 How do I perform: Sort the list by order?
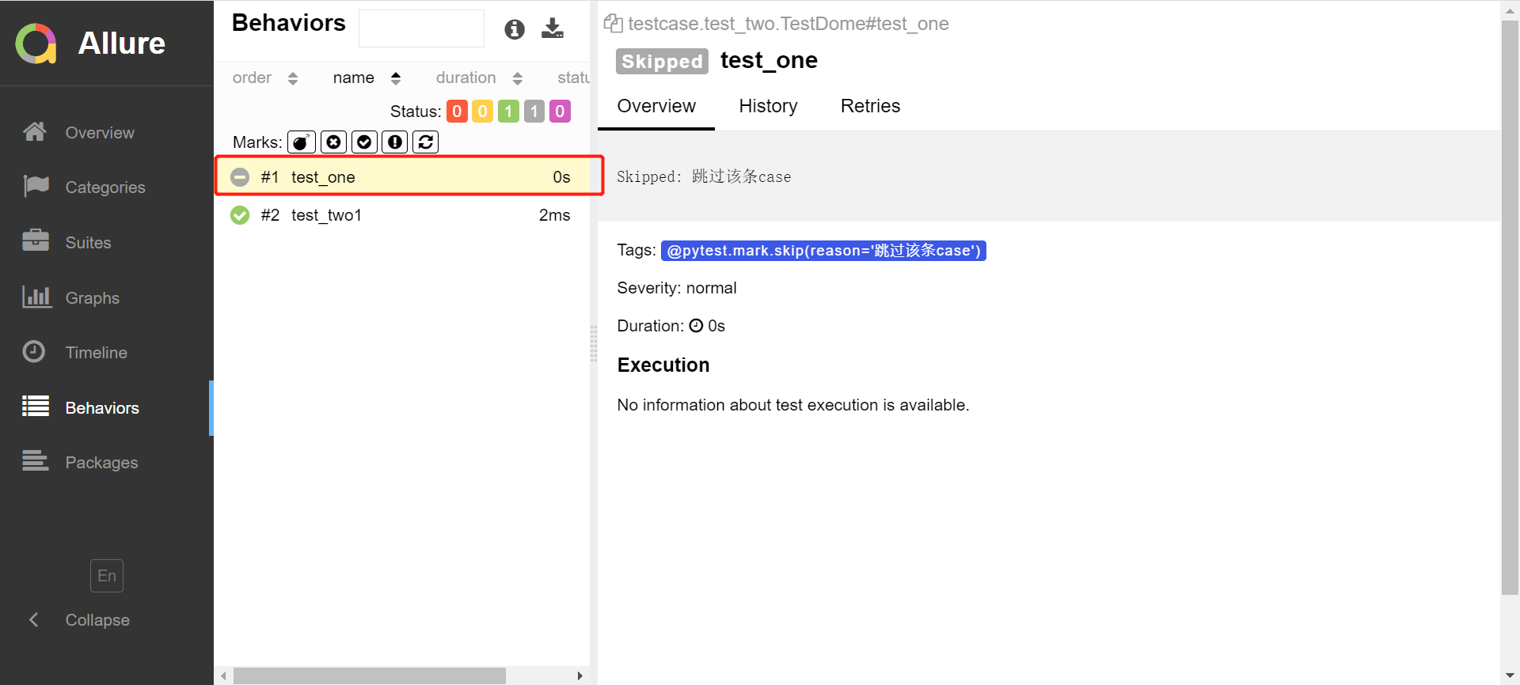264,78
